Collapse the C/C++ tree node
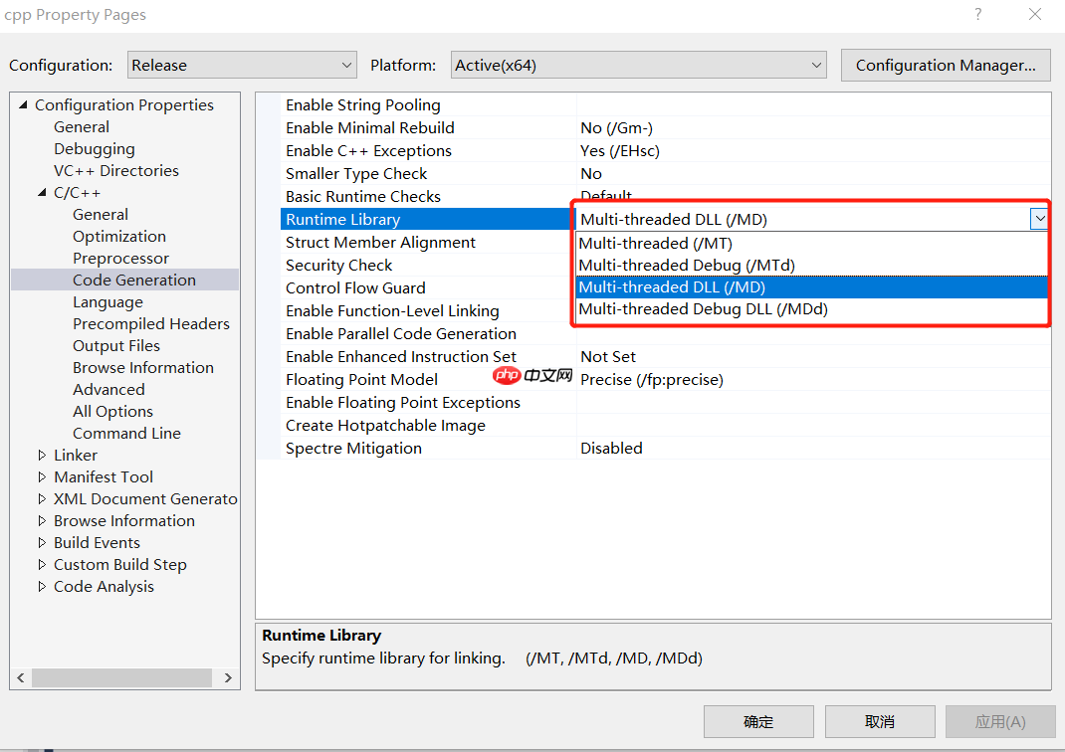This screenshot has height=752, width=1065. click(42, 193)
